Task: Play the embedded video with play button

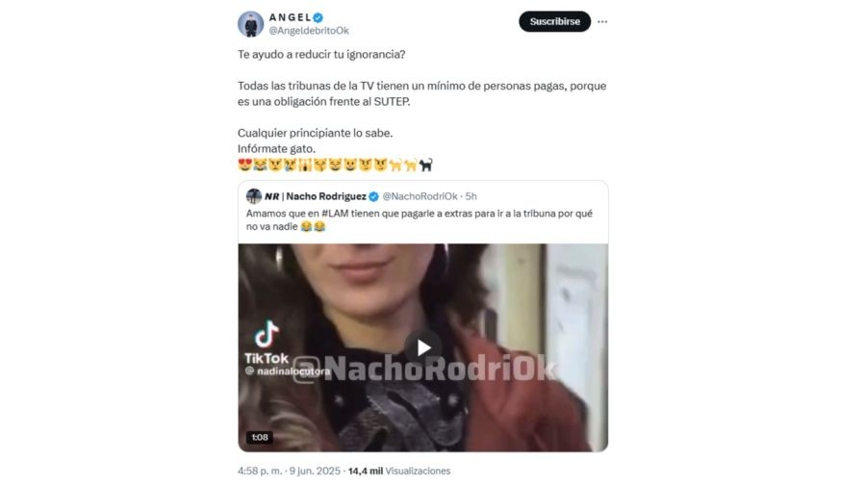Action: 423,347
